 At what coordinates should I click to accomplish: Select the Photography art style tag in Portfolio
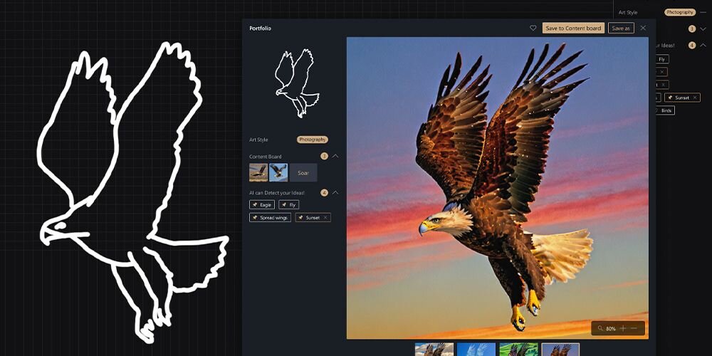[x=313, y=140]
